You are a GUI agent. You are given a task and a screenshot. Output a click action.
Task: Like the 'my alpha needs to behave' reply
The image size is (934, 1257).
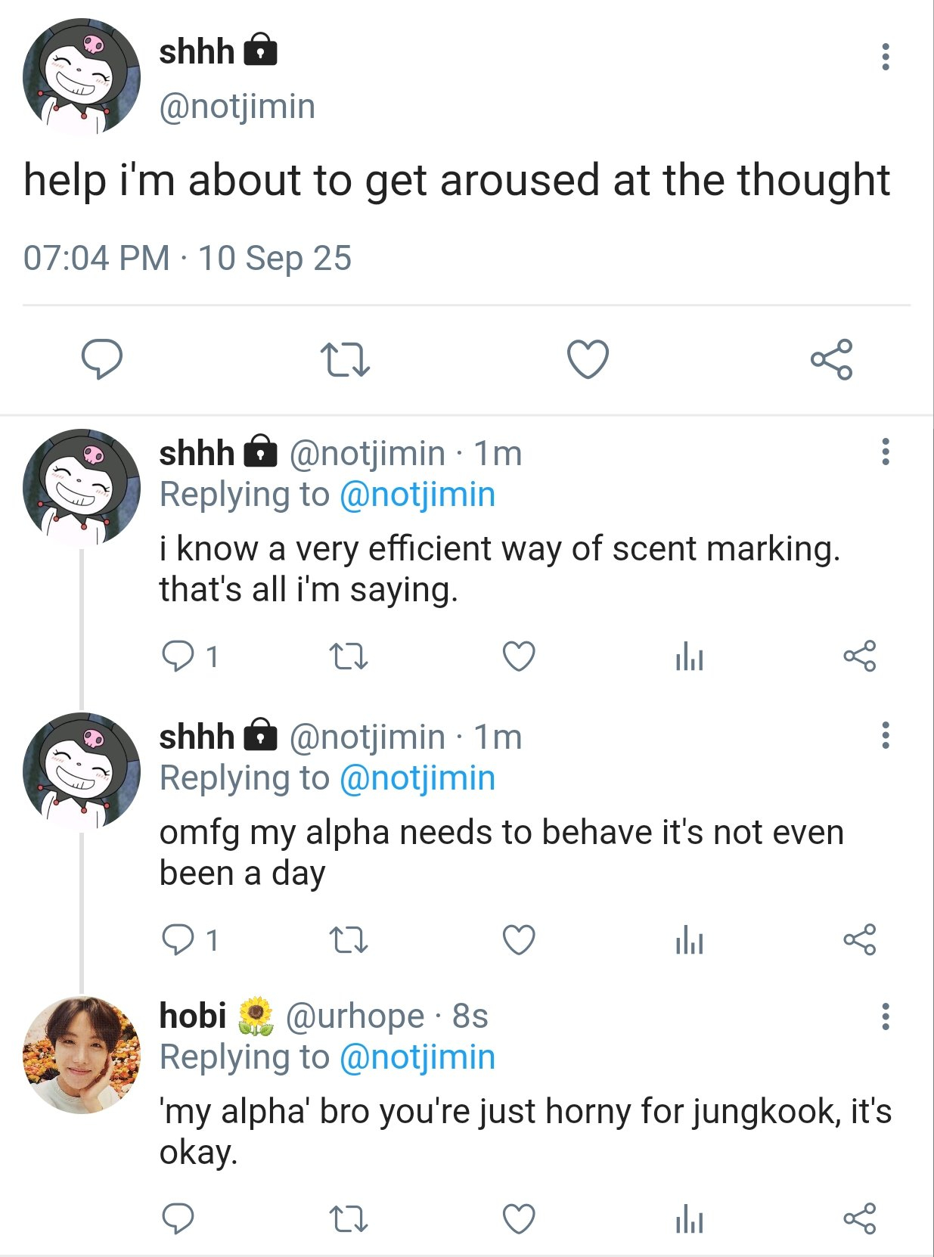[519, 940]
